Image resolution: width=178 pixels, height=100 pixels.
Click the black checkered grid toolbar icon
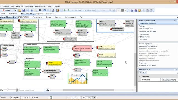coord(148,11)
